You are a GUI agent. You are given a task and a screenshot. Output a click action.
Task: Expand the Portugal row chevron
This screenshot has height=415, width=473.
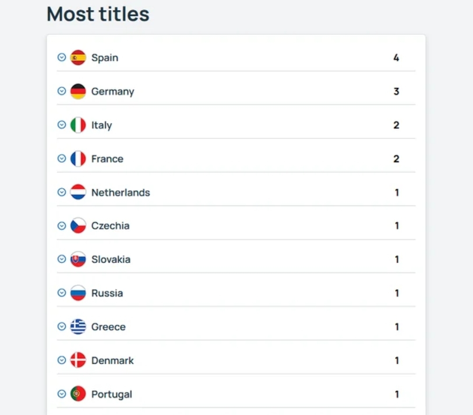pos(62,394)
